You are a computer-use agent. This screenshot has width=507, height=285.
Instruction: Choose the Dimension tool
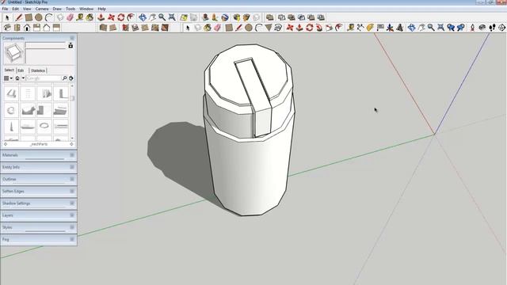click(360, 28)
